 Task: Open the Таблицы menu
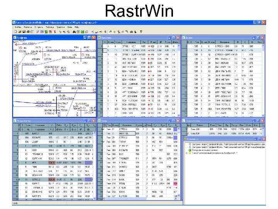click(x=50, y=27)
